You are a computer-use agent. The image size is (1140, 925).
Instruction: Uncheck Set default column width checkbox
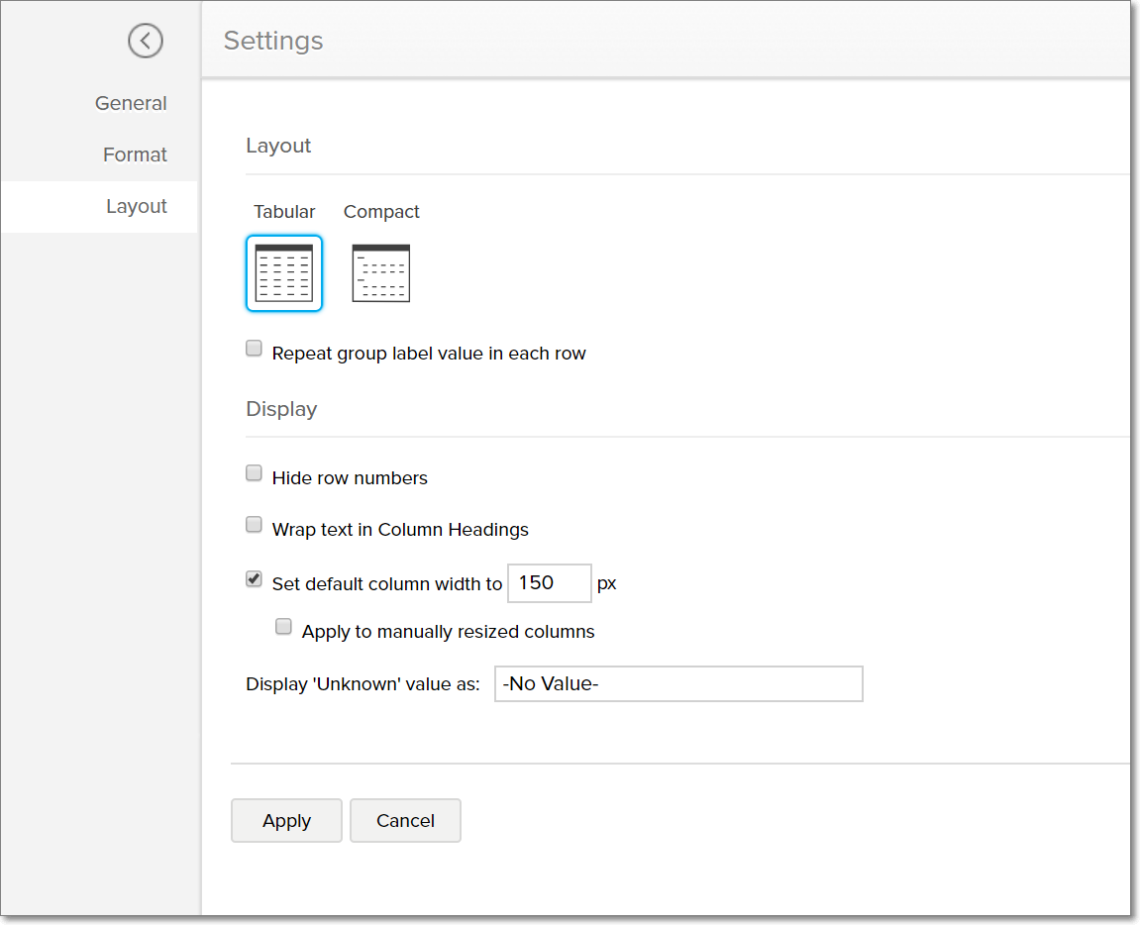click(x=255, y=579)
